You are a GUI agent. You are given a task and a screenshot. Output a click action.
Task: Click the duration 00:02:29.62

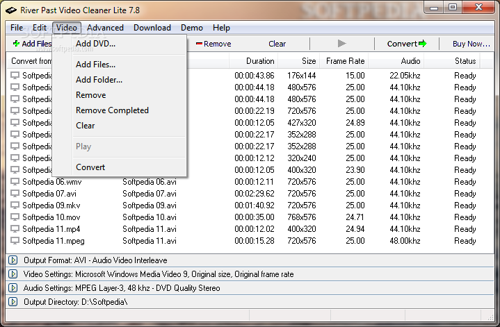pos(254,194)
